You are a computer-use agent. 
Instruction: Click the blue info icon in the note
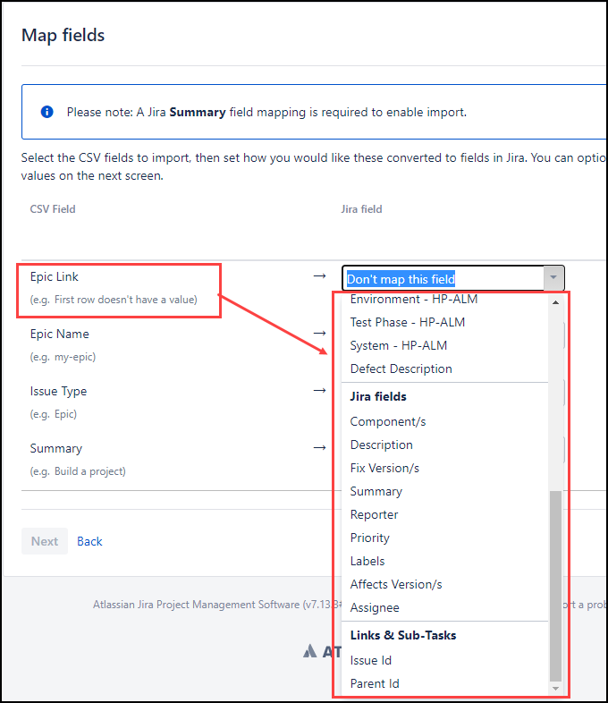47,112
